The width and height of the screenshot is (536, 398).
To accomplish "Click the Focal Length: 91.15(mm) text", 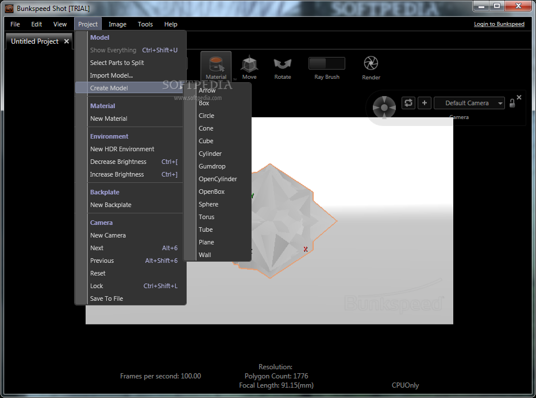I will tap(276, 385).
